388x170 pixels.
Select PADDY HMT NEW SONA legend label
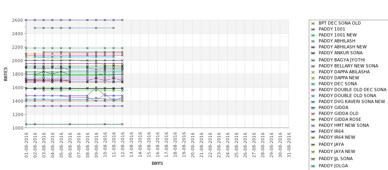[x=344, y=125]
